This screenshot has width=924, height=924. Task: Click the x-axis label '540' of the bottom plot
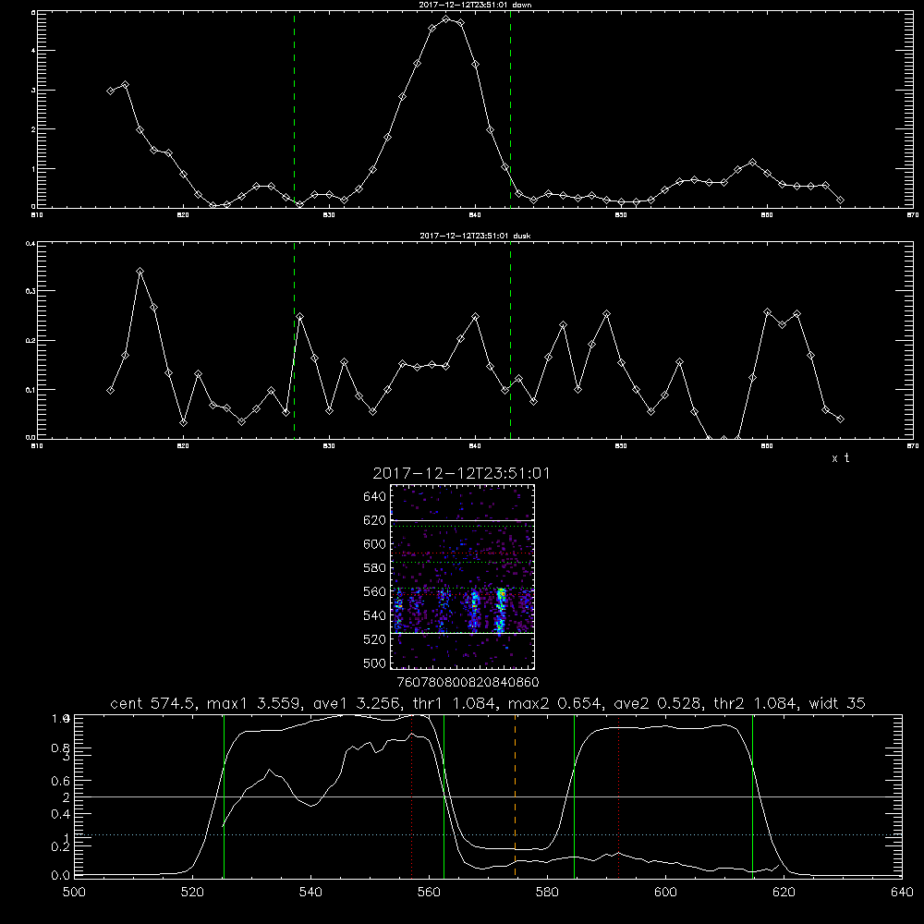[x=310, y=893]
